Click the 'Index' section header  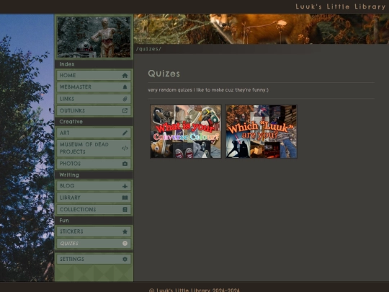[x=67, y=64]
